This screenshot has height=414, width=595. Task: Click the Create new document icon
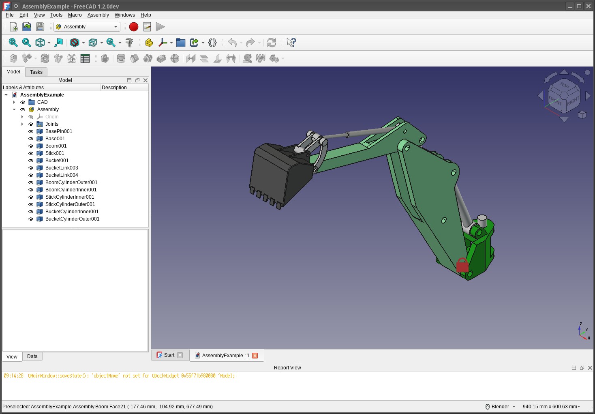click(x=13, y=27)
